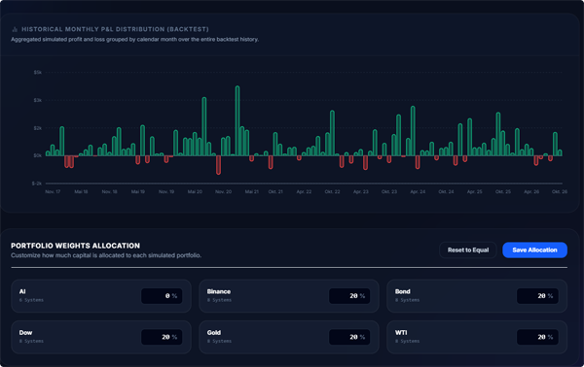Click the '6 Systems' text under AI
Viewport: 584px width, 367px height.
pos(31,300)
